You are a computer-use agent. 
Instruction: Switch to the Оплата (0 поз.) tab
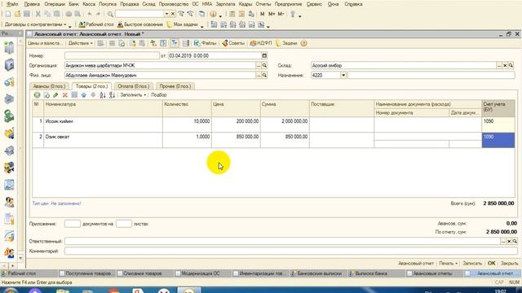tap(133, 86)
